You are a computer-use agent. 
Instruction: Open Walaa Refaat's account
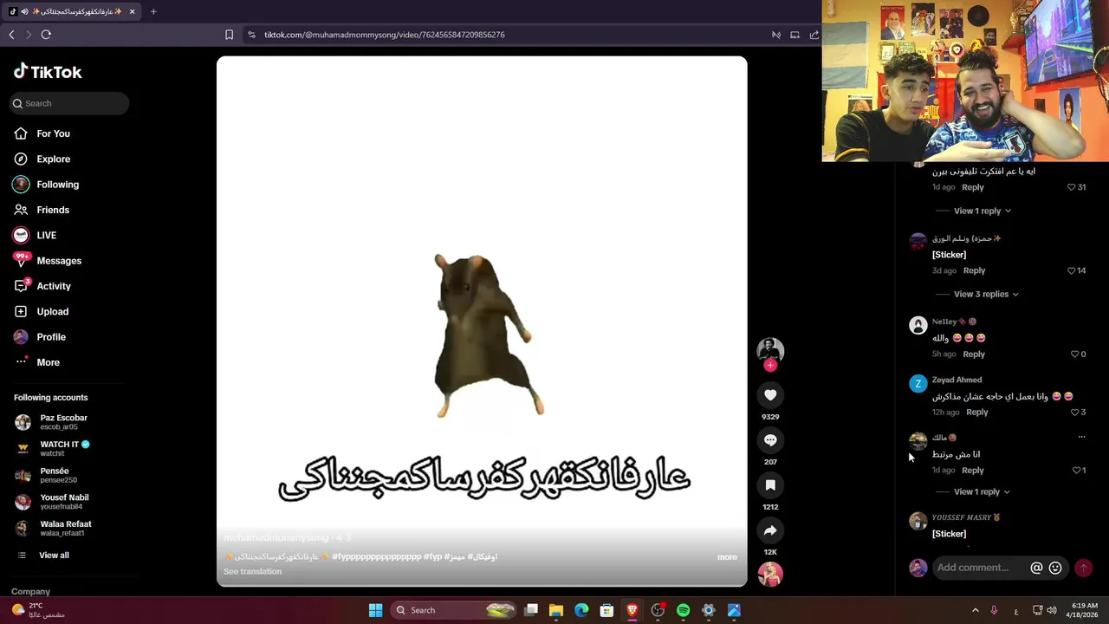point(54,529)
